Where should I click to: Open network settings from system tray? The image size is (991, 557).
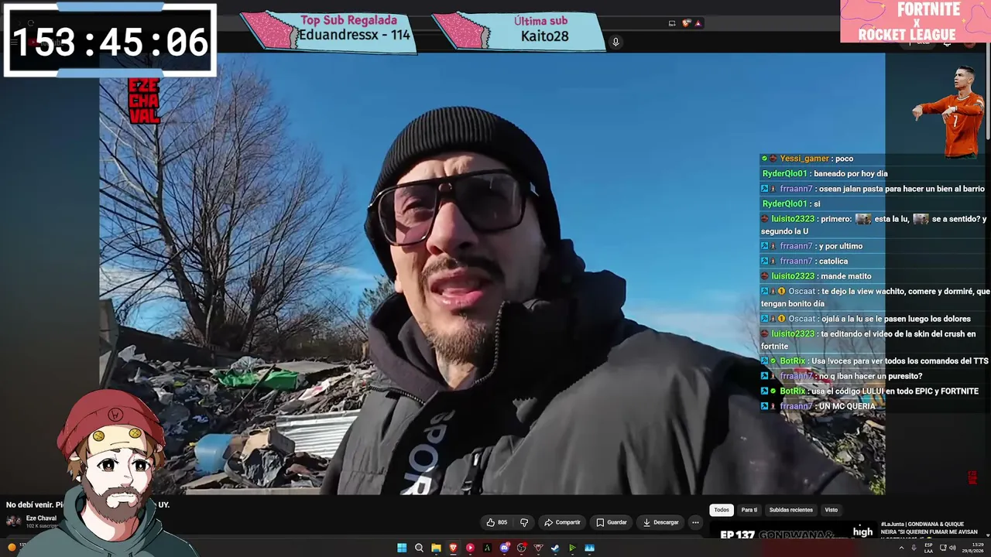point(941,548)
